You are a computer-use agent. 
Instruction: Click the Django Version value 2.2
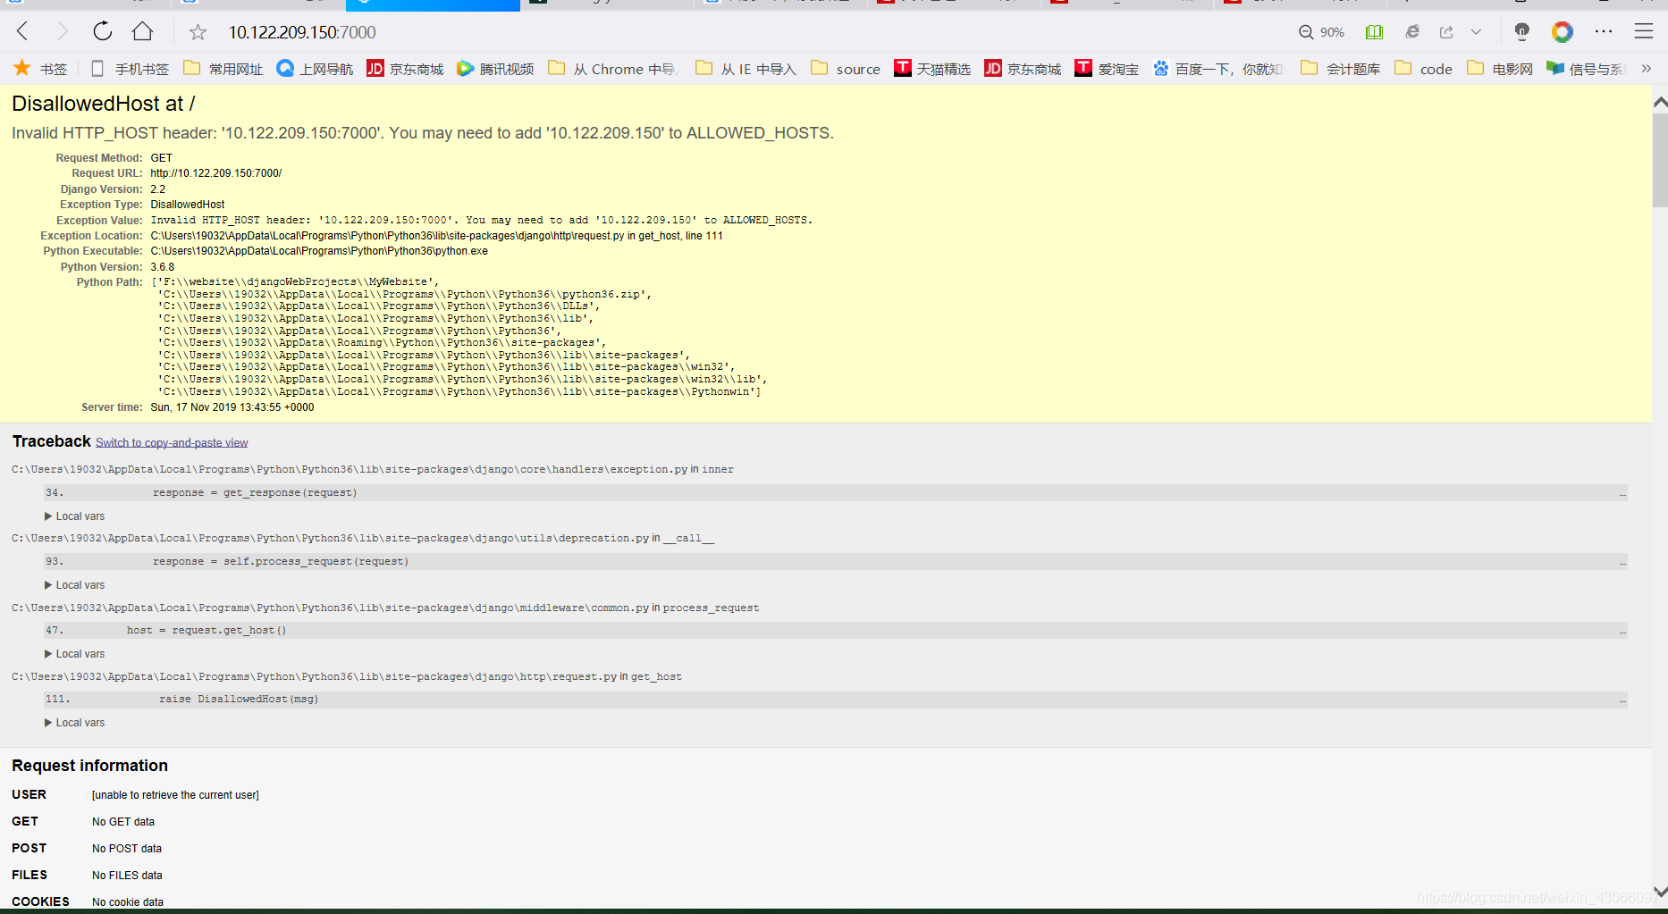[x=158, y=189]
